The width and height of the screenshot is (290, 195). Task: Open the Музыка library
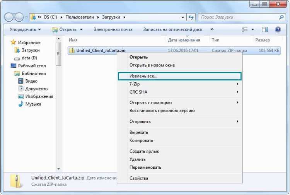30,104
